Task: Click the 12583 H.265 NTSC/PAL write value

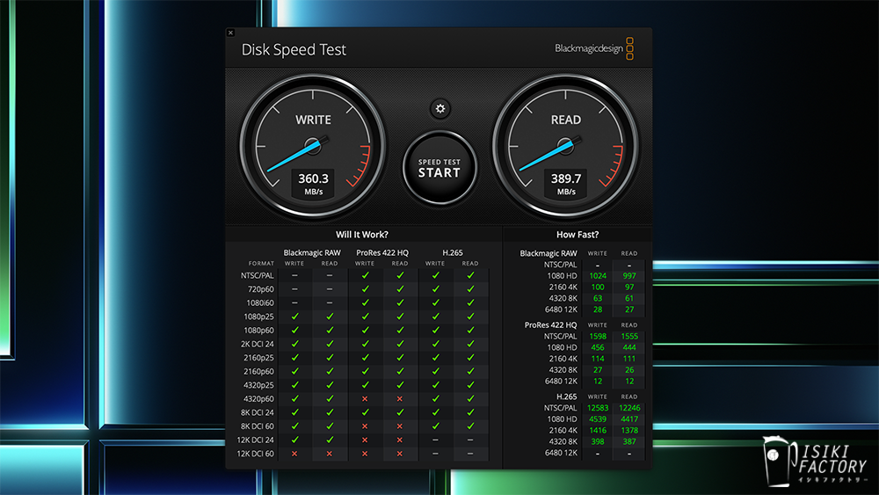Action: coord(598,408)
